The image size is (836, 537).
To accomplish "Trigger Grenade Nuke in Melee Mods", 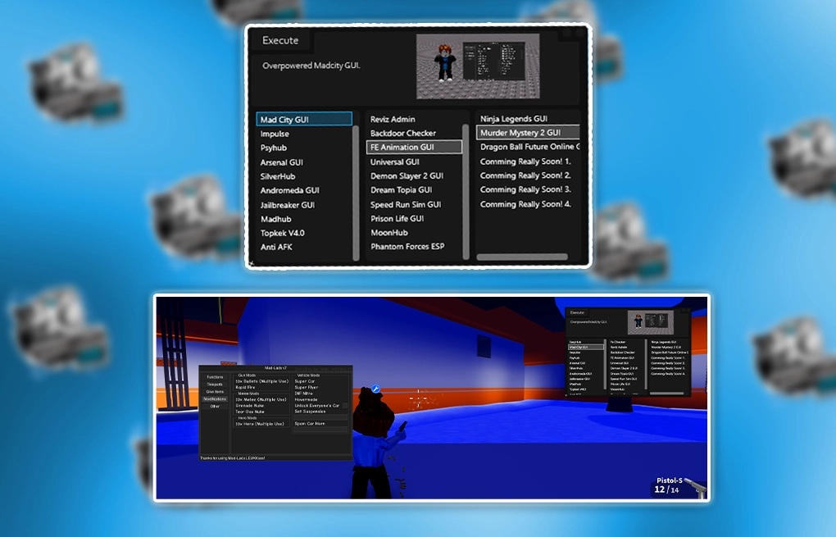I will 250,406.
